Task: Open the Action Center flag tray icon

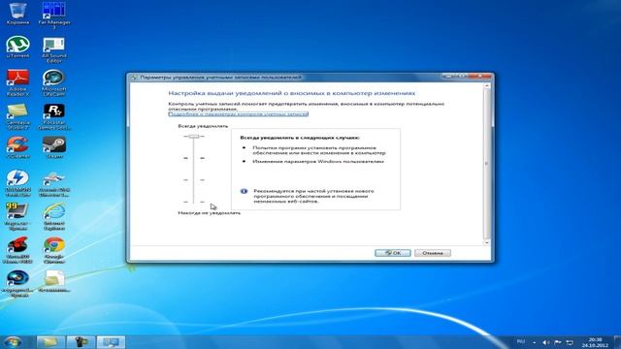Action: [558, 342]
